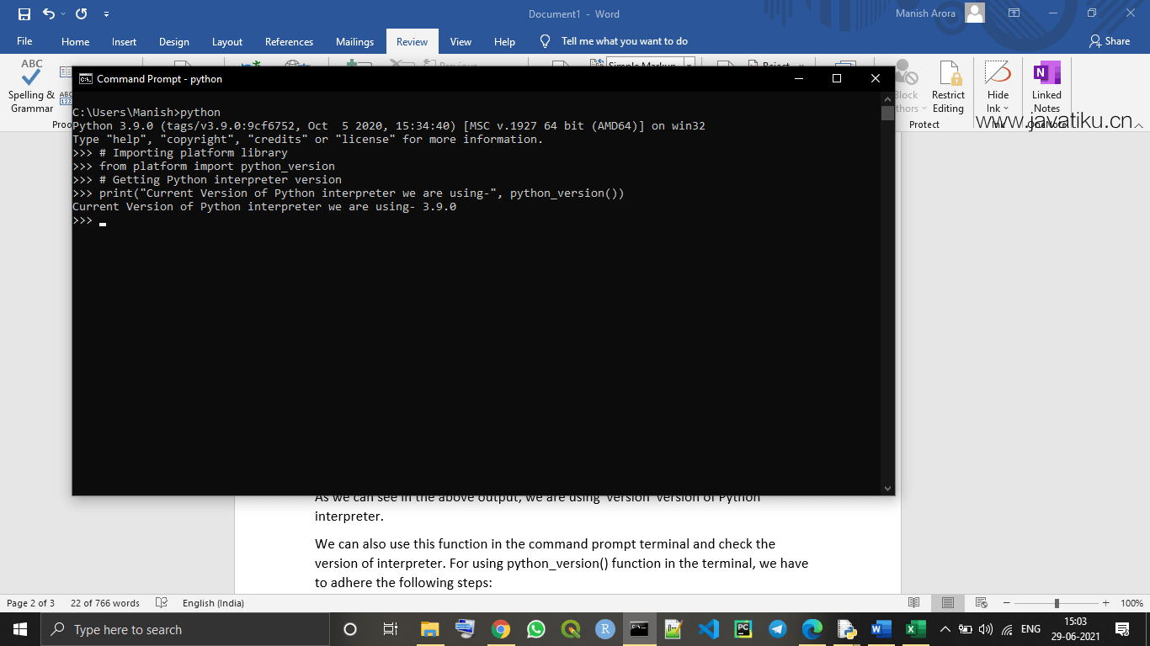Click the 22 of 766 words counter
The height and width of the screenshot is (646, 1150).
coord(105,603)
